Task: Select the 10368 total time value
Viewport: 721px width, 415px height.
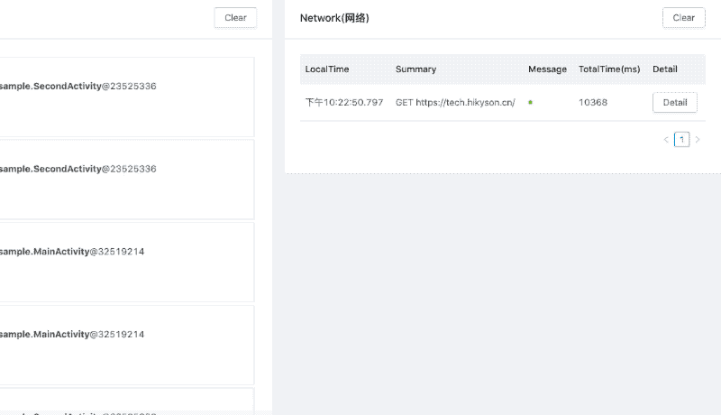Action: [593, 103]
